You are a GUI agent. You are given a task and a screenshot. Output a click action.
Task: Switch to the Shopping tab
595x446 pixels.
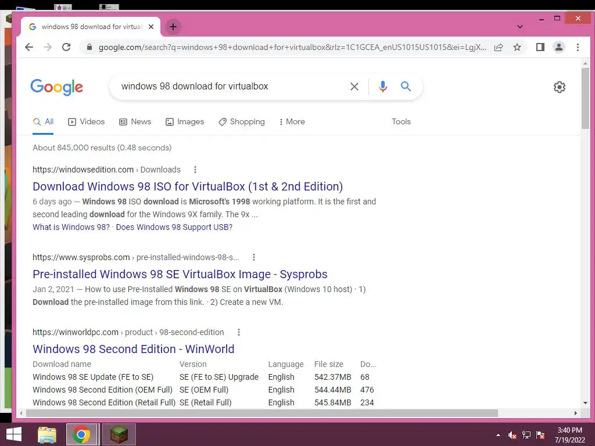(x=242, y=122)
